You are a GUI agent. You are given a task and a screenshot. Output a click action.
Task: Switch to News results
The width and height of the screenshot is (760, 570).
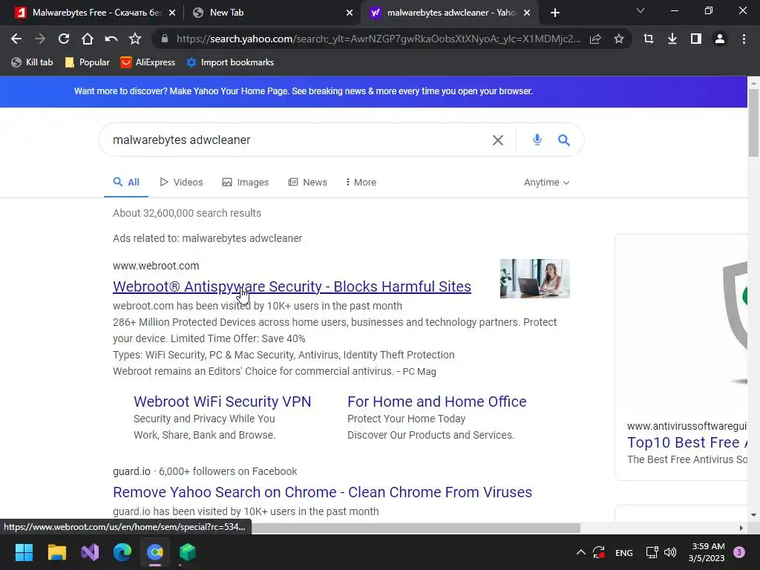[308, 183]
